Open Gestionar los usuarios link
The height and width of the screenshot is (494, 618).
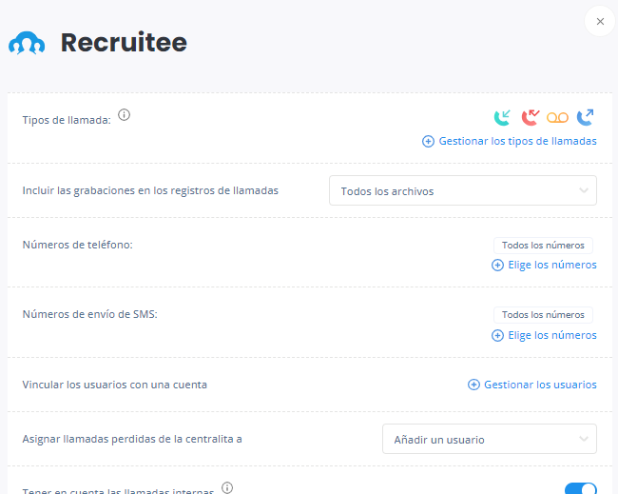pos(540,385)
